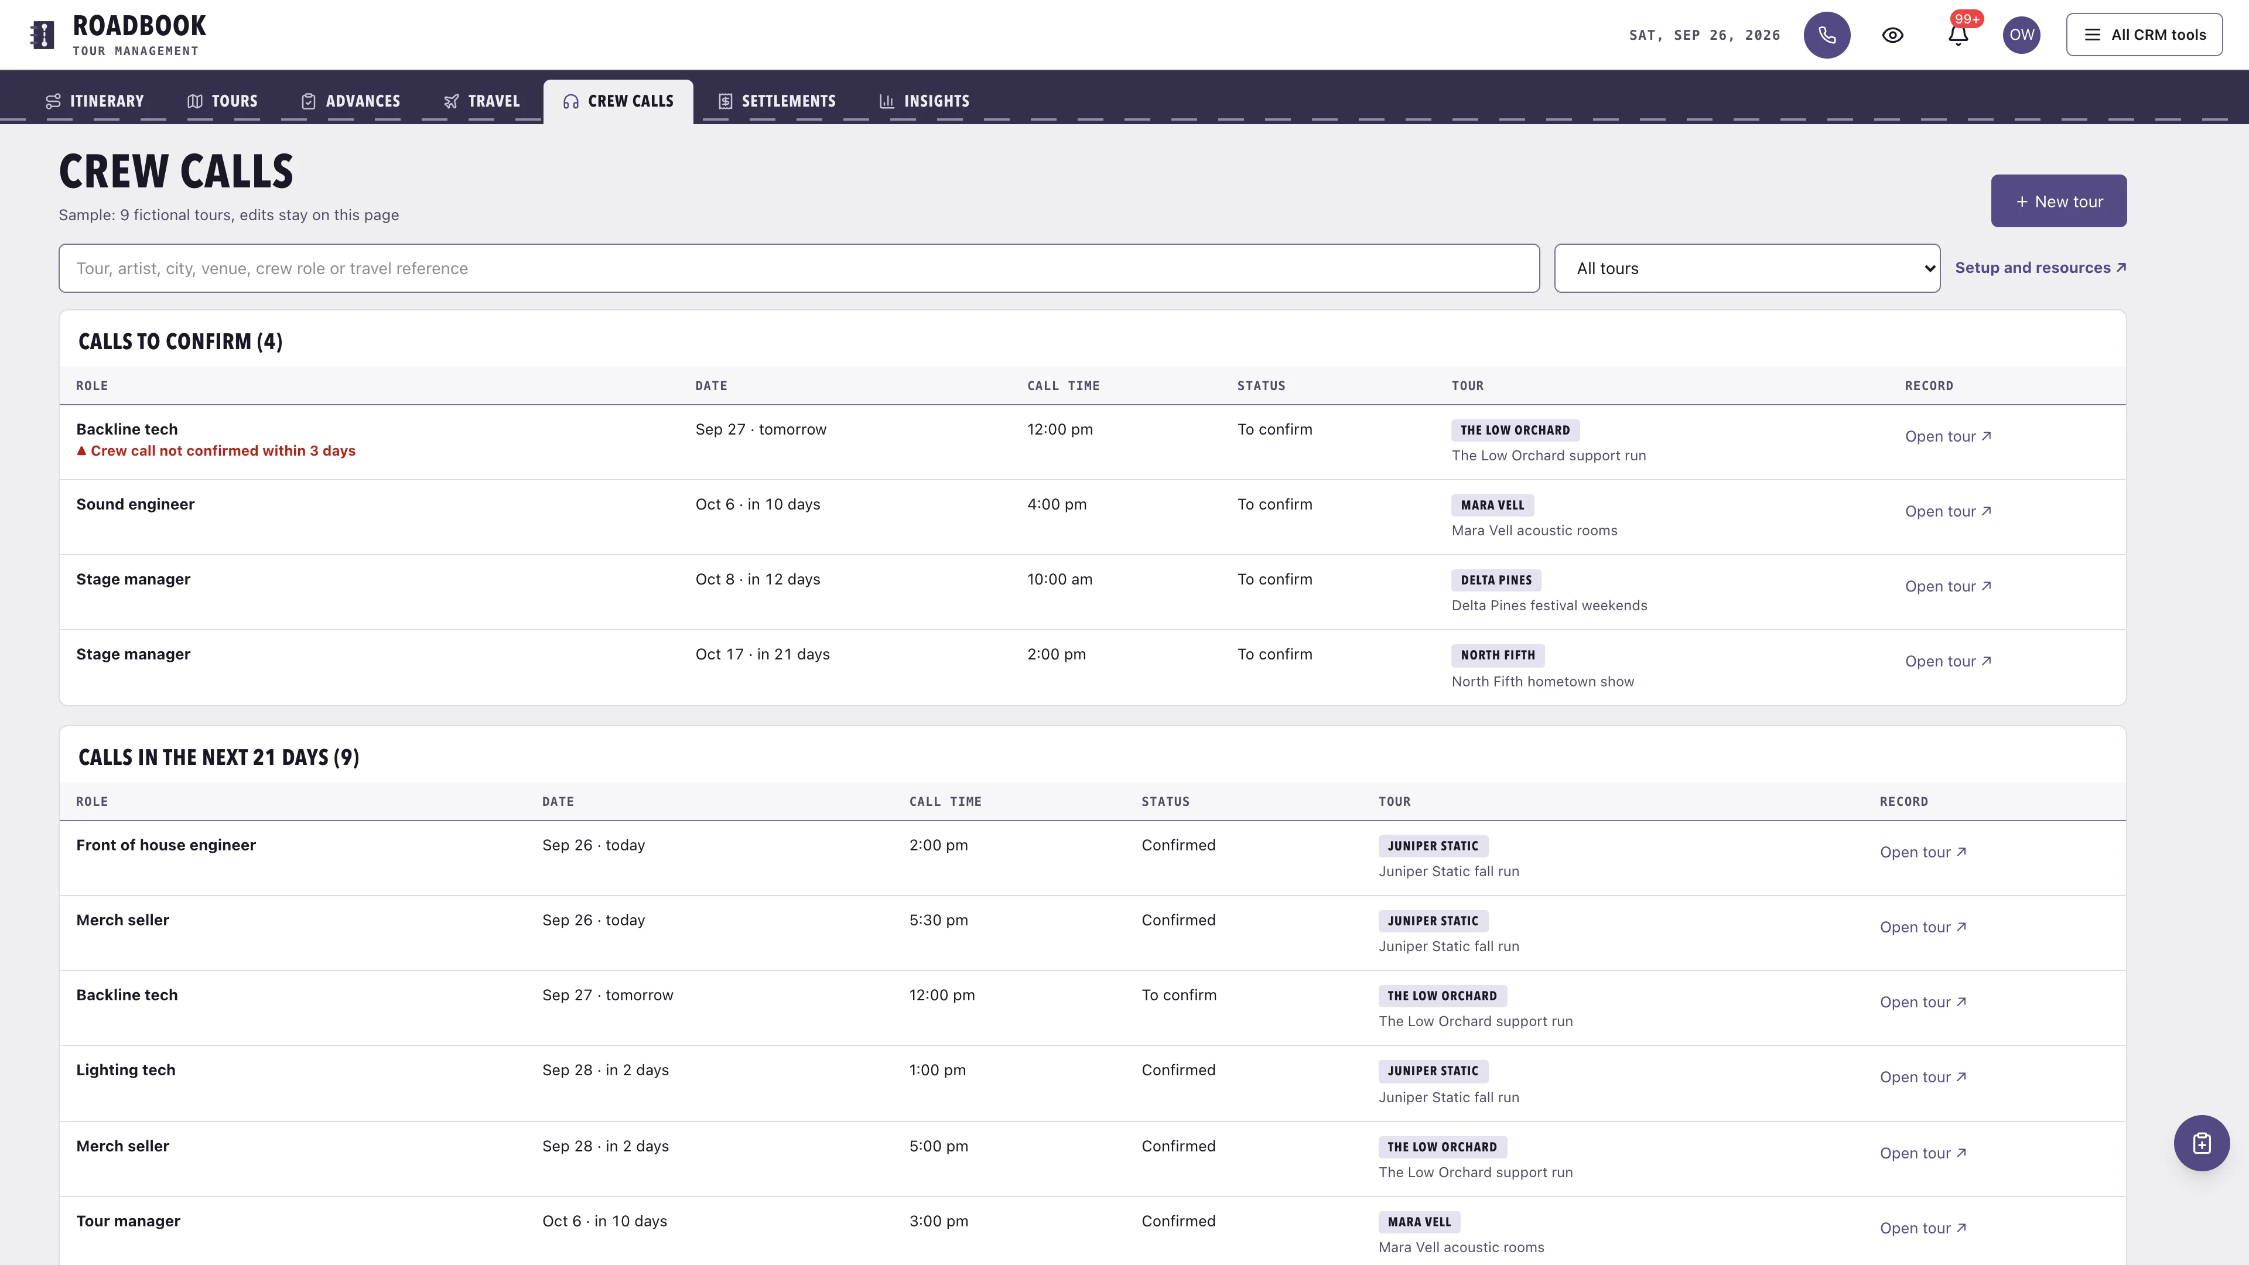The height and width of the screenshot is (1265, 2249).
Task: Focus the tour search input field
Action: [x=799, y=268]
